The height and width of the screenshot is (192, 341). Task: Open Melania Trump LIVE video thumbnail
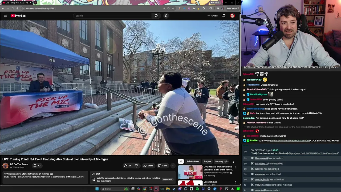[x=190, y=172]
